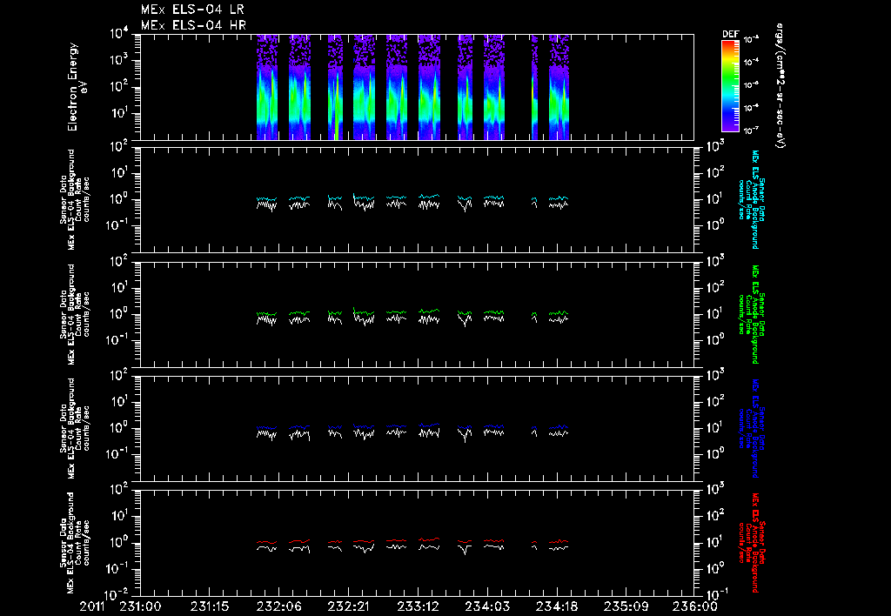Click the 231:15 time tick label
This screenshot has height=616, width=891.
[209, 606]
